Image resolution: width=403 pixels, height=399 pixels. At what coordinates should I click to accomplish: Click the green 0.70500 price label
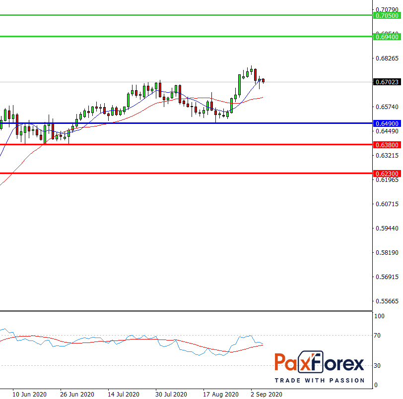pos(387,16)
